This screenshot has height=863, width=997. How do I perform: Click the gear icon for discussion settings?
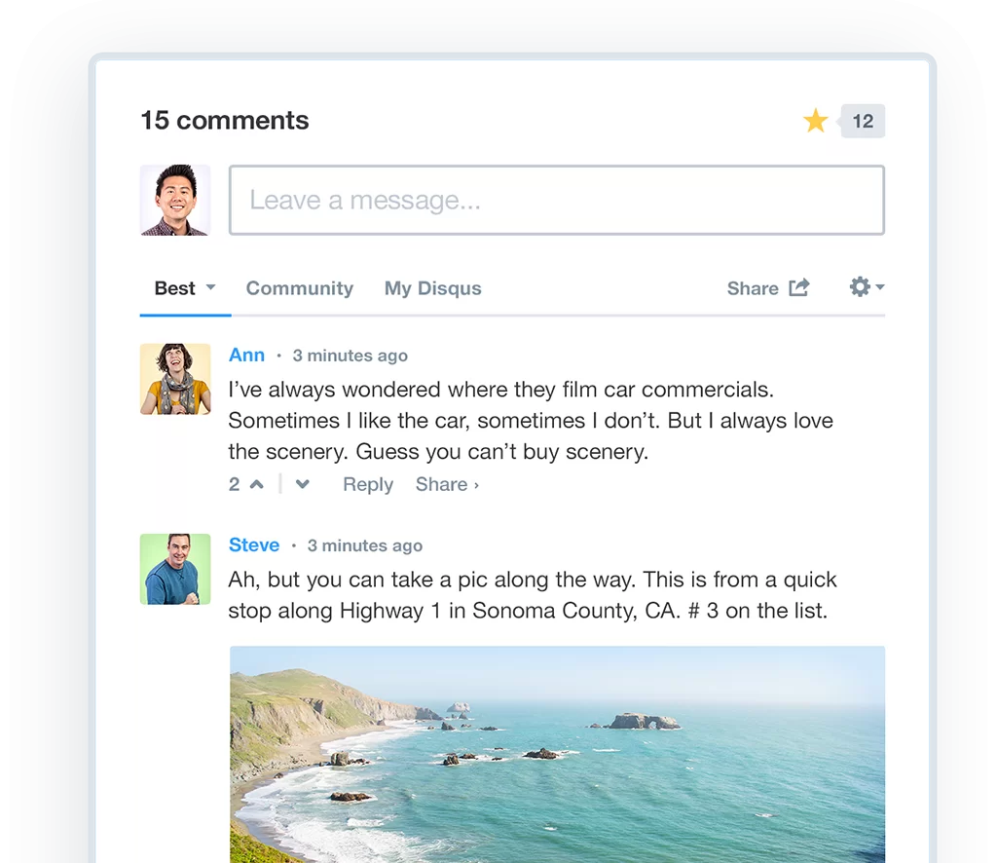[860, 286]
